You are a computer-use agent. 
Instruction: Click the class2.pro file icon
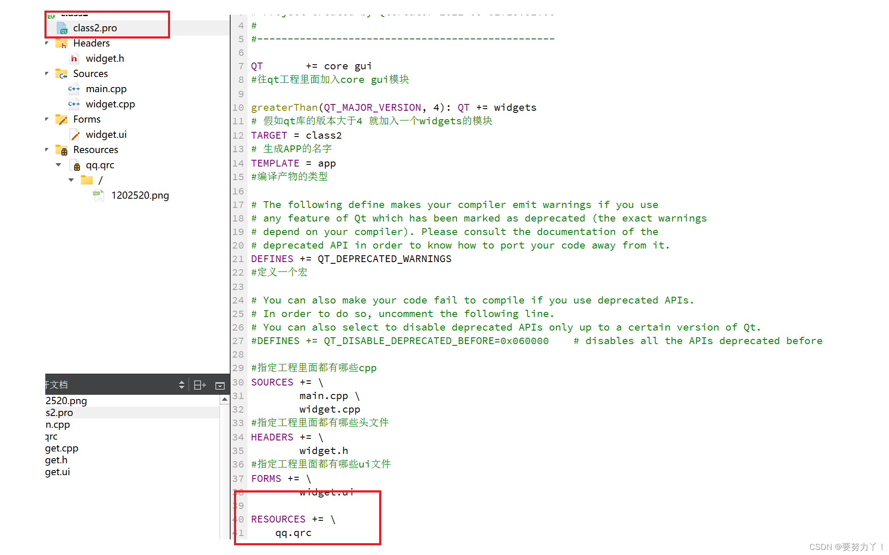click(62, 28)
